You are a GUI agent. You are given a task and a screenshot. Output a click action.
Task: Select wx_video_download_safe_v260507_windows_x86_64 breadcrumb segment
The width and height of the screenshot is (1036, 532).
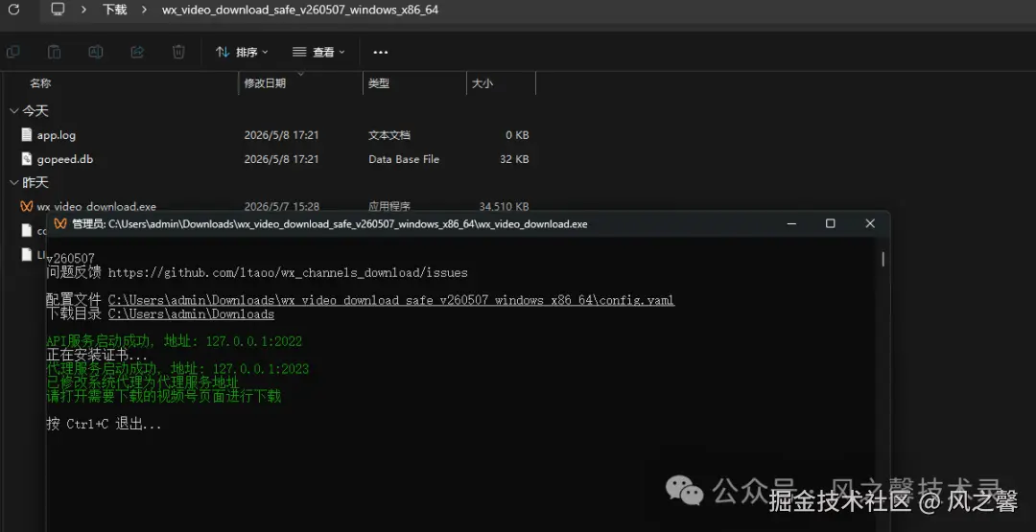pyautogui.click(x=300, y=10)
